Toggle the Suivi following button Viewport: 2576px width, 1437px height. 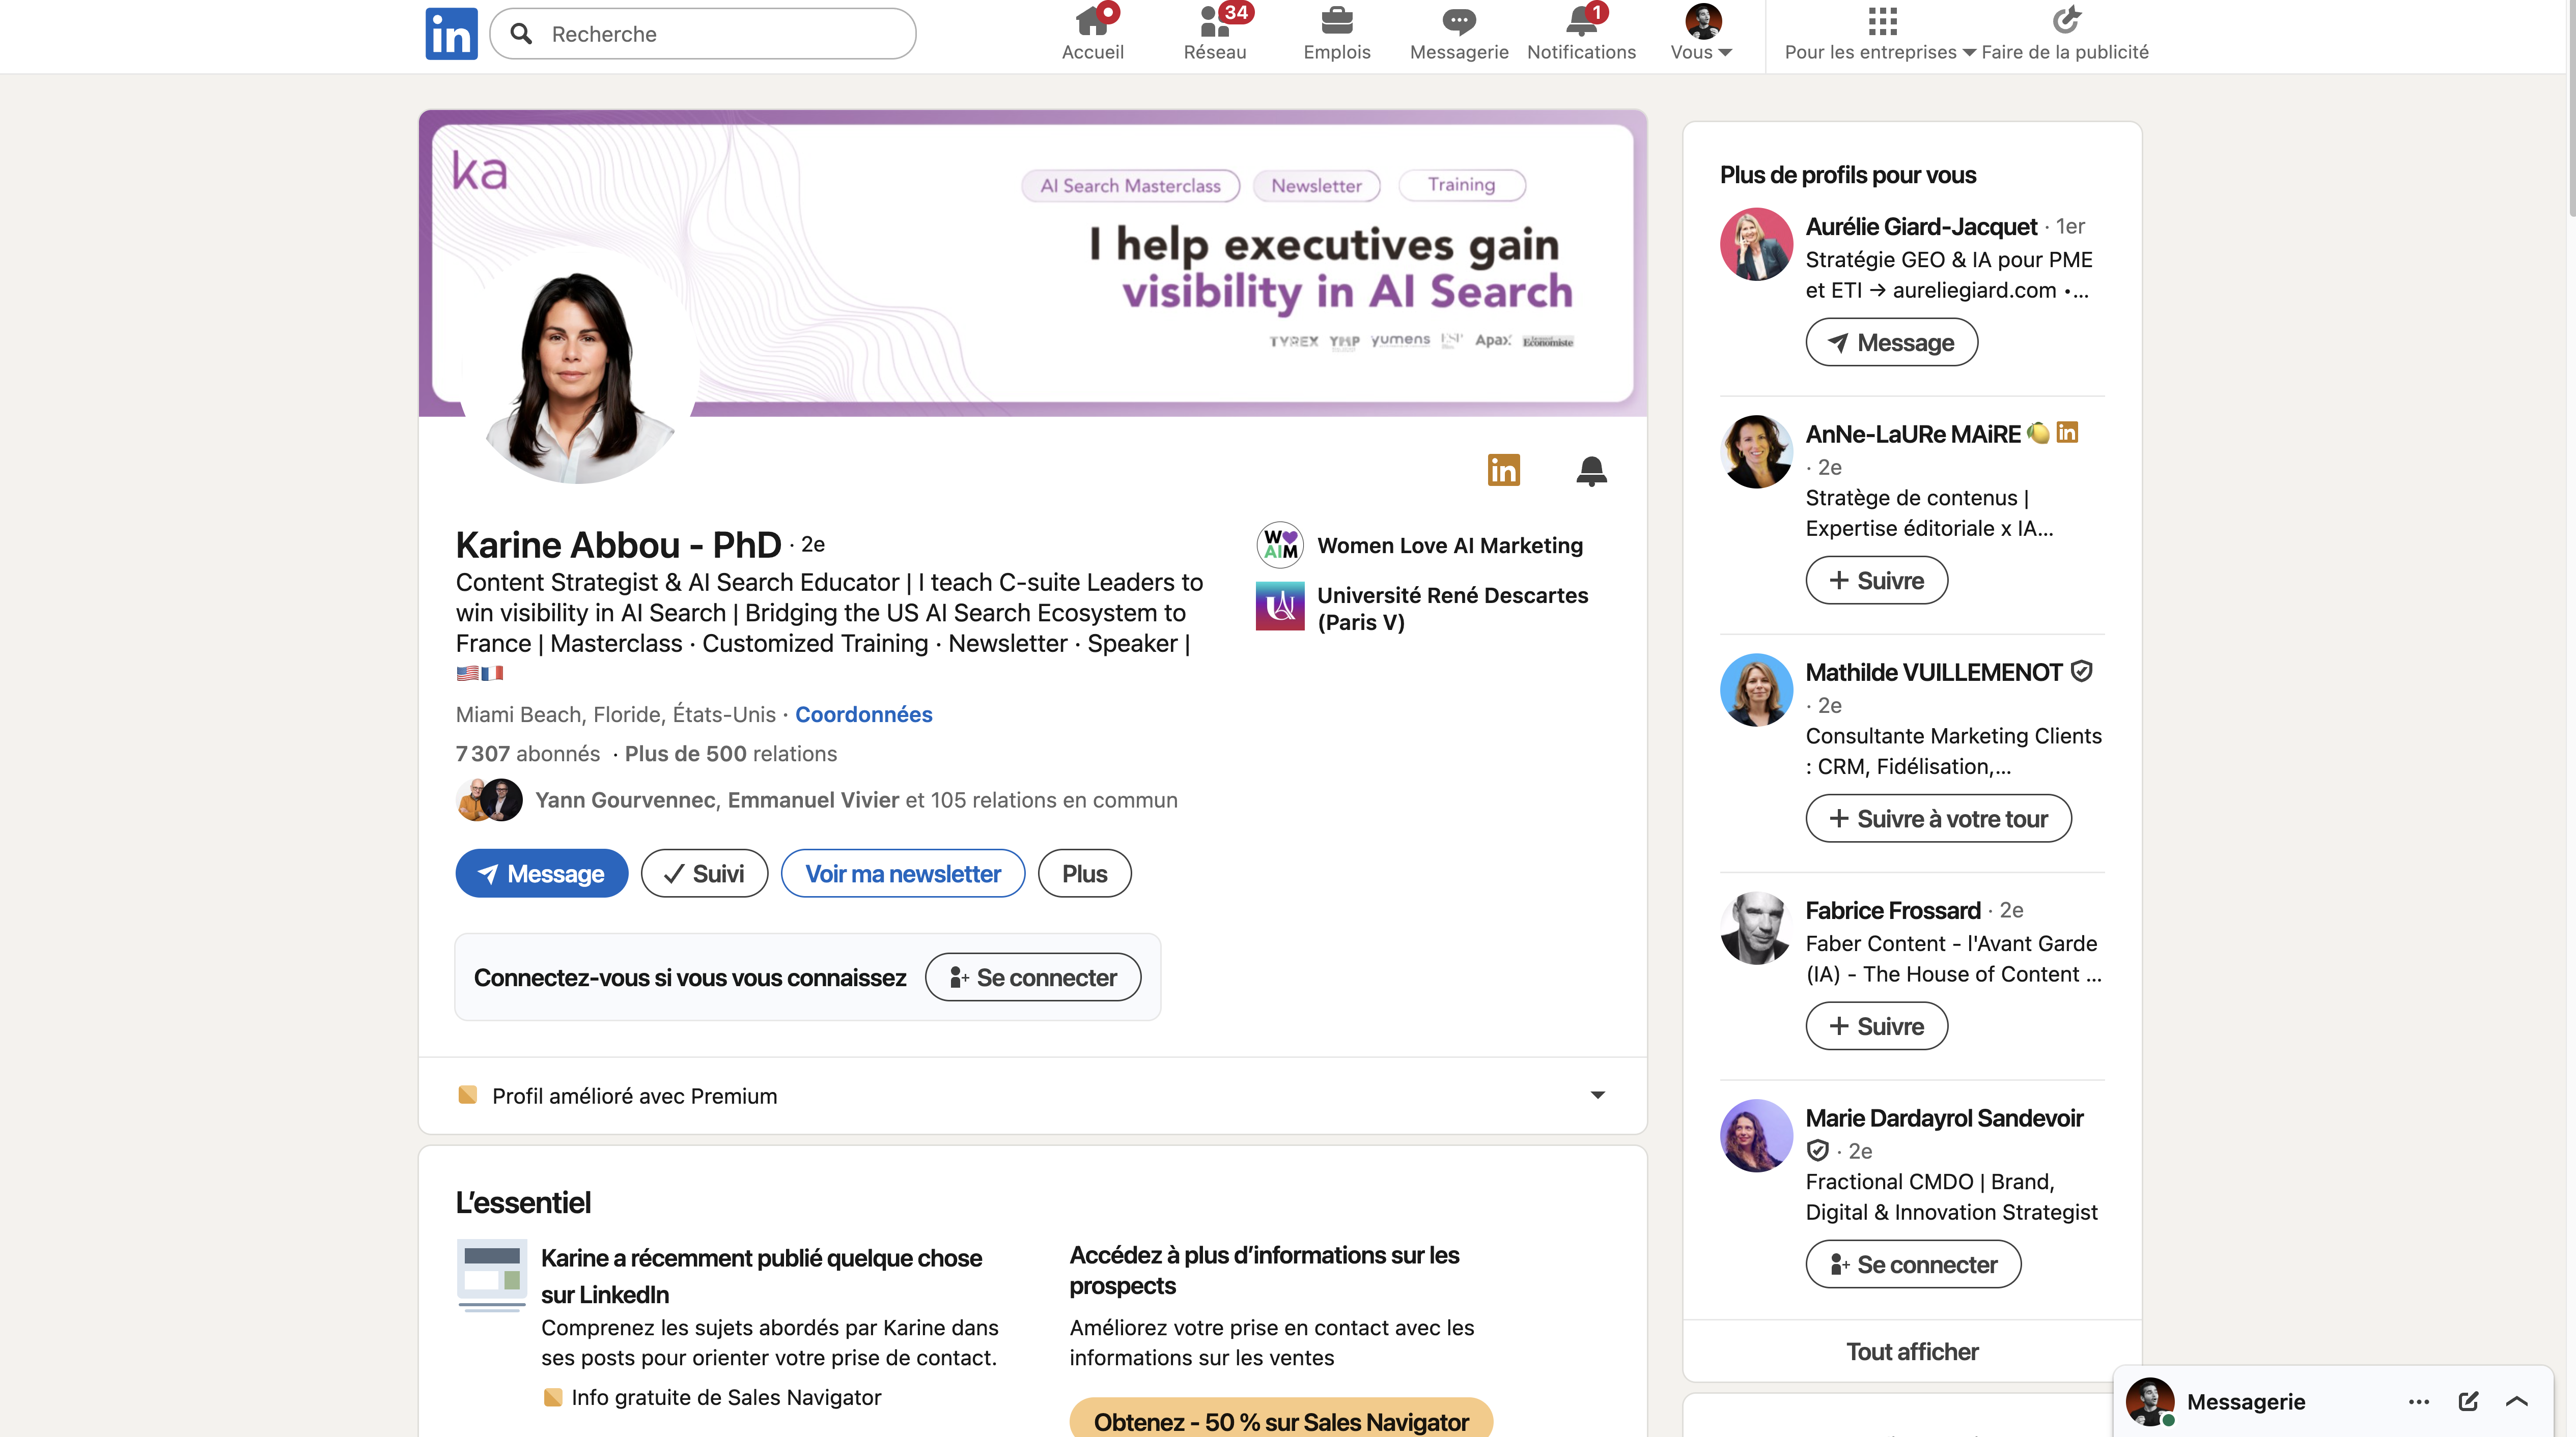pos(704,873)
